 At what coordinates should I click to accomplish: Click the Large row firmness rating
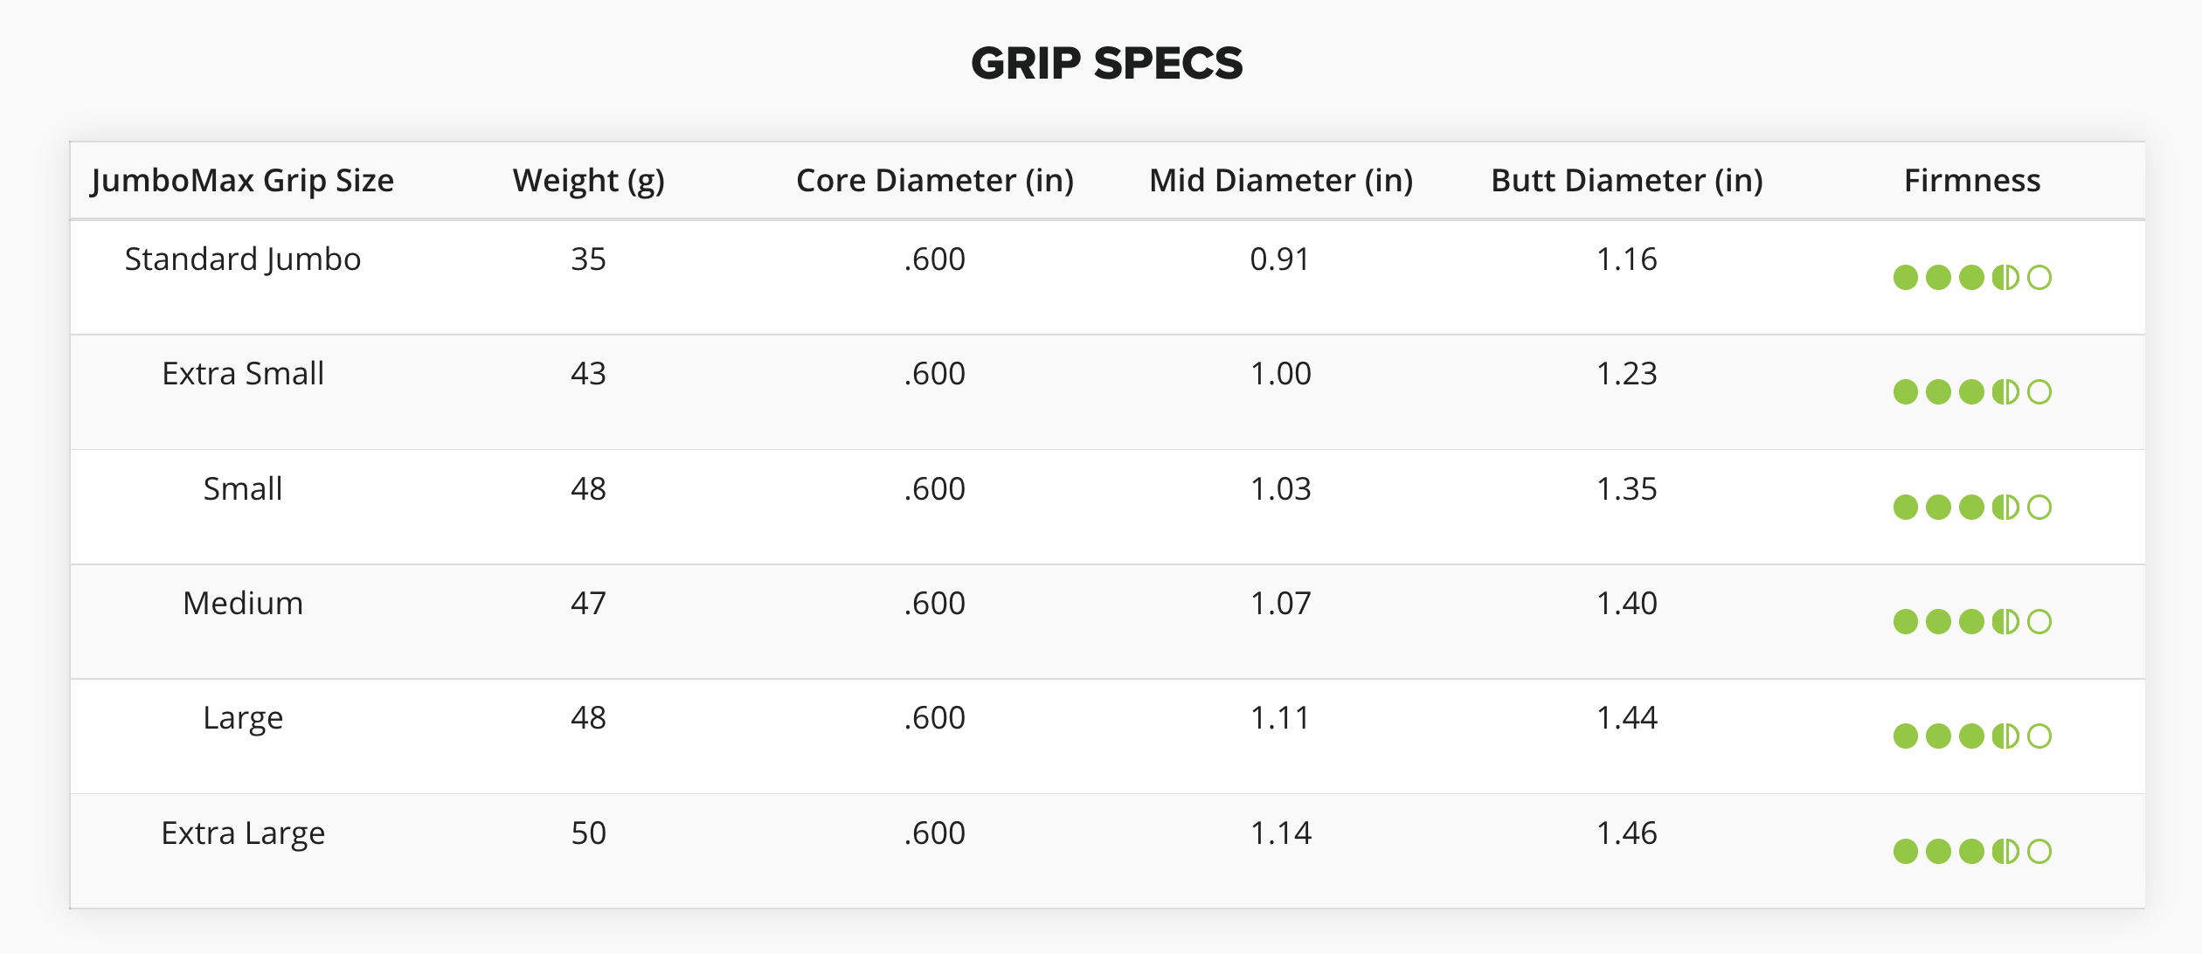click(x=1972, y=736)
